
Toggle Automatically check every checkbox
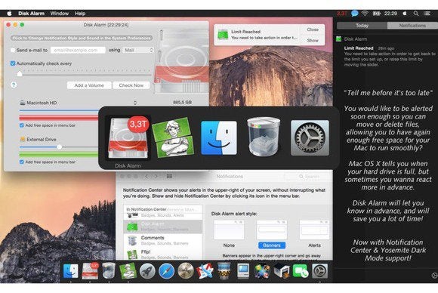(13, 63)
